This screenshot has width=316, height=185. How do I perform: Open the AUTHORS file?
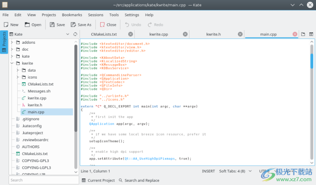[x=31, y=147]
